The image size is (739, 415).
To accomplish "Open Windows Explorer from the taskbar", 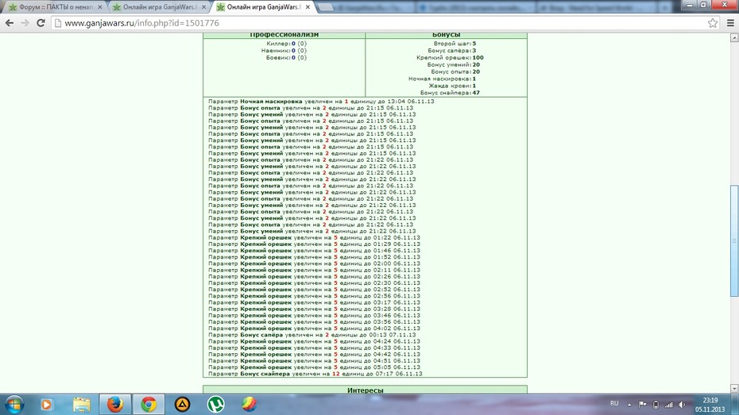I will click(x=82, y=404).
